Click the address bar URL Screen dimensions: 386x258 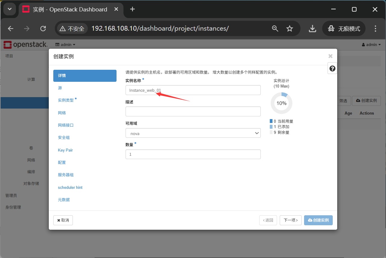tap(160, 29)
